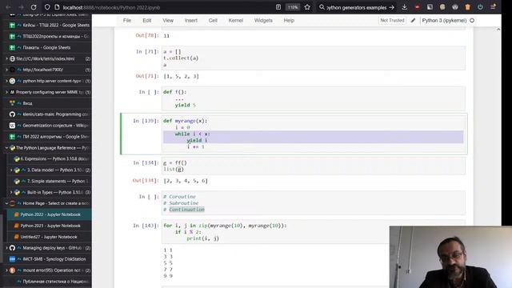512x288 pixels.
Task: Expand 'mount error(95): Operation not' tab group
Action: 6,270
